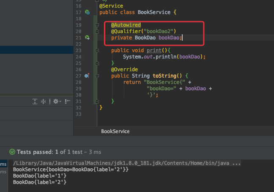
Task: Click BookService breadcrumb below the editor
Action: [x=115, y=131]
